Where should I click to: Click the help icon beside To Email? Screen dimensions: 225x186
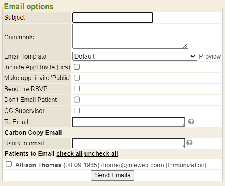pyautogui.click(x=191, y=122)
